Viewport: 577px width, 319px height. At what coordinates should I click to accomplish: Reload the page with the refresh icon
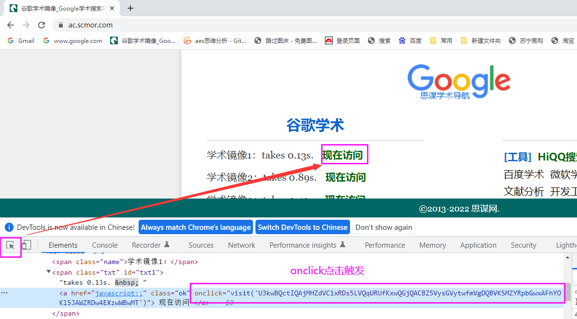(x=42, y=25)
